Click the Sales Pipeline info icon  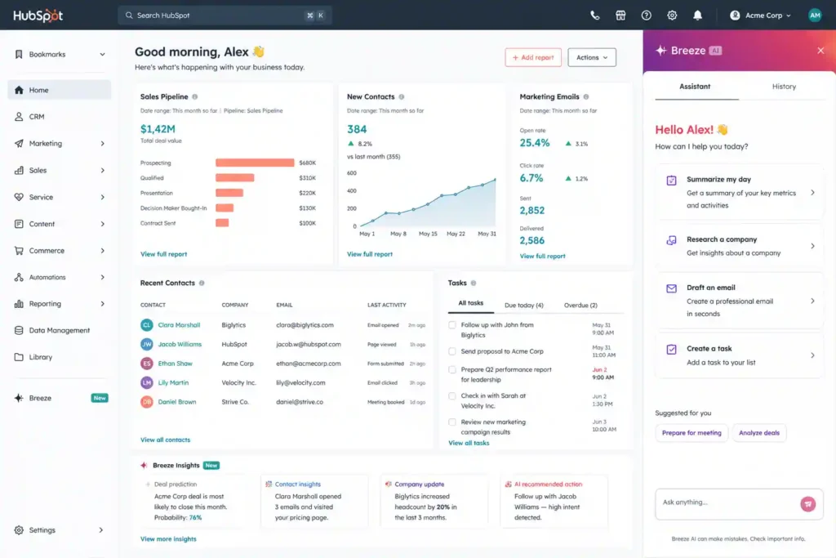point(194,96)
